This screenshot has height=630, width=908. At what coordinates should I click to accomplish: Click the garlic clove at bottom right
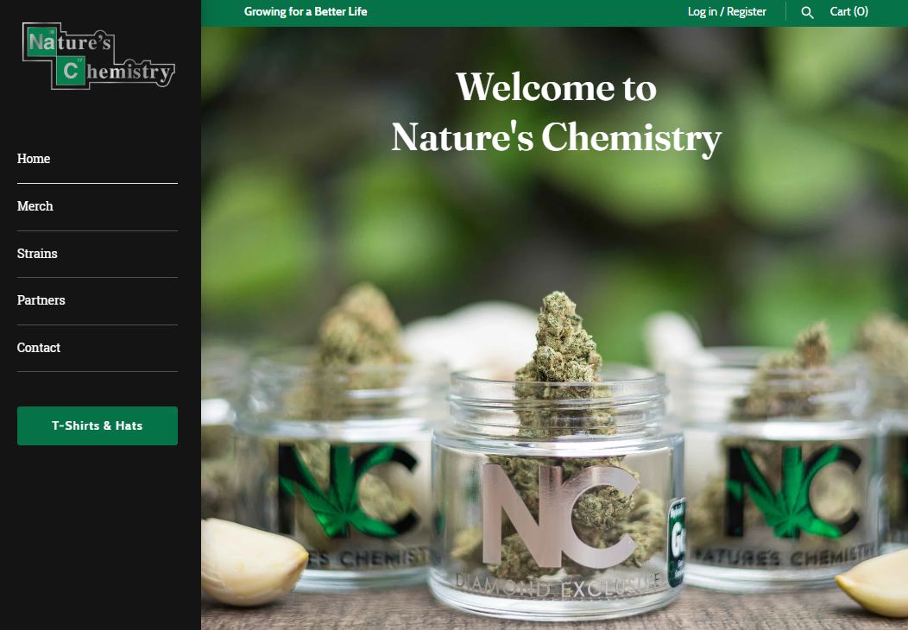click(x=875, y=583)
